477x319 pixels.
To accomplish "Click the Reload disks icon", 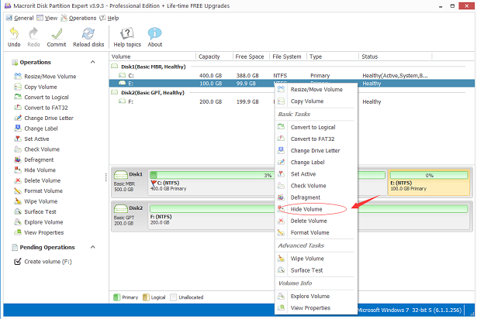I will pyautogui.click(x=88, y=33).
